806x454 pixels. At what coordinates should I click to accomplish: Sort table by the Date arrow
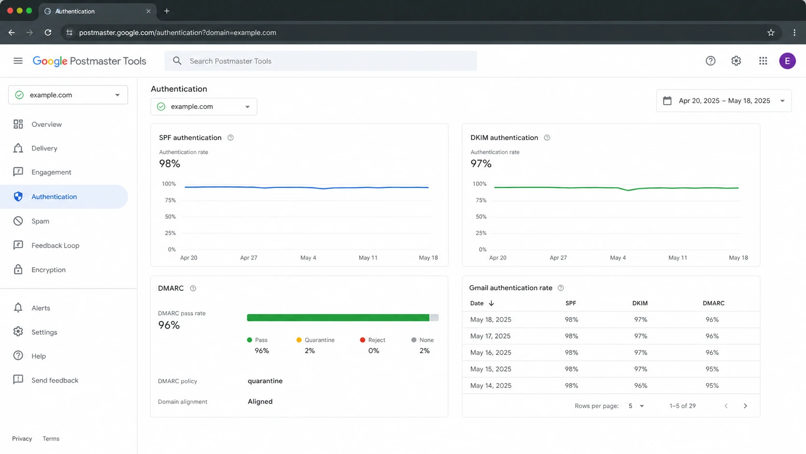click(491, 303)
